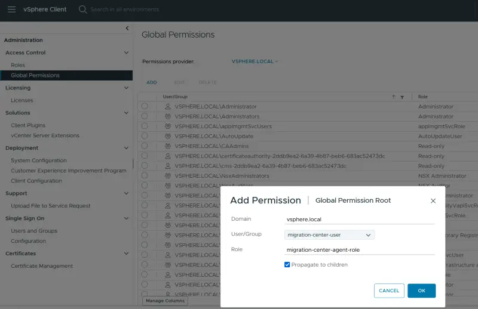Open Certificate Management in the sidebar

pos(42,266)
